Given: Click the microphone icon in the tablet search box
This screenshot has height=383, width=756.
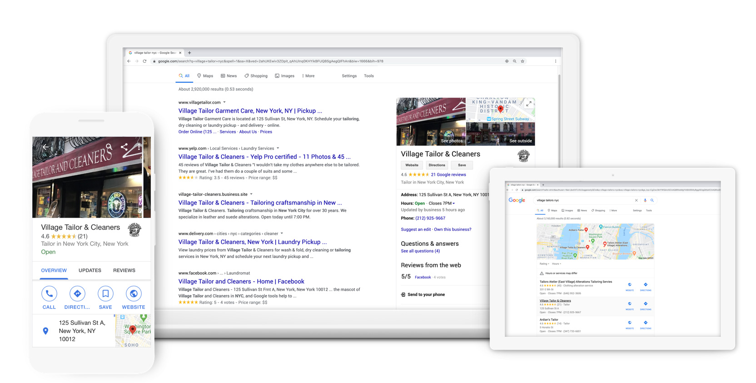Looking at the screenshot, I should 645,200.
